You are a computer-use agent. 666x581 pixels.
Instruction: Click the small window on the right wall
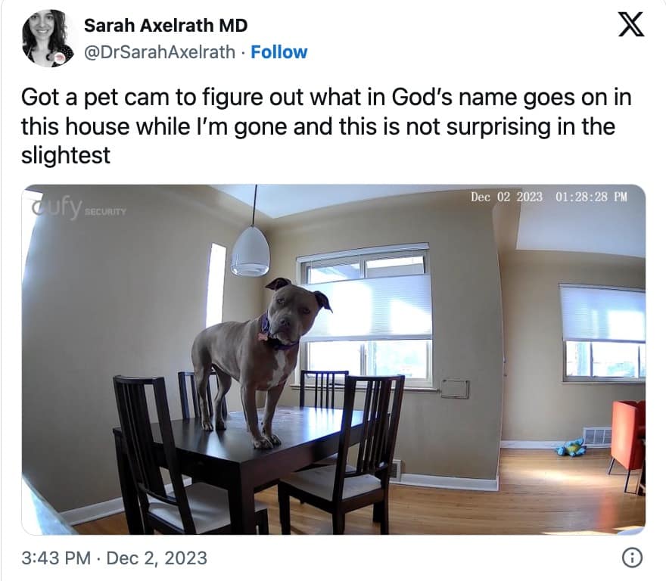(604, 333)
